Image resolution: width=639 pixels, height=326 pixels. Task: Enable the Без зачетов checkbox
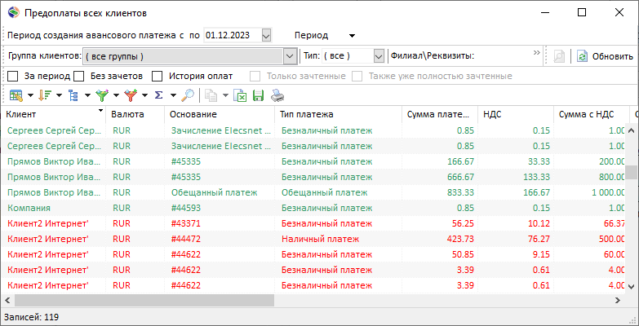pos(78,76)
